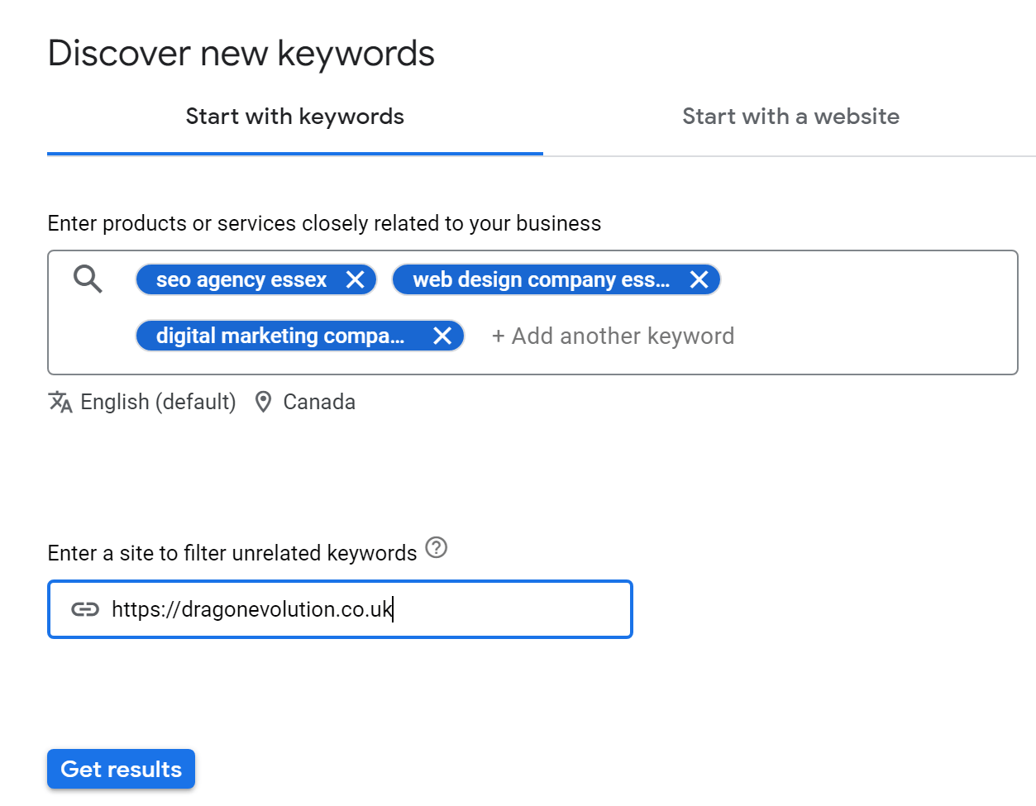The image size is (1036, 806).
Task: Remove the web design company keyword chip
Action: 699,280
